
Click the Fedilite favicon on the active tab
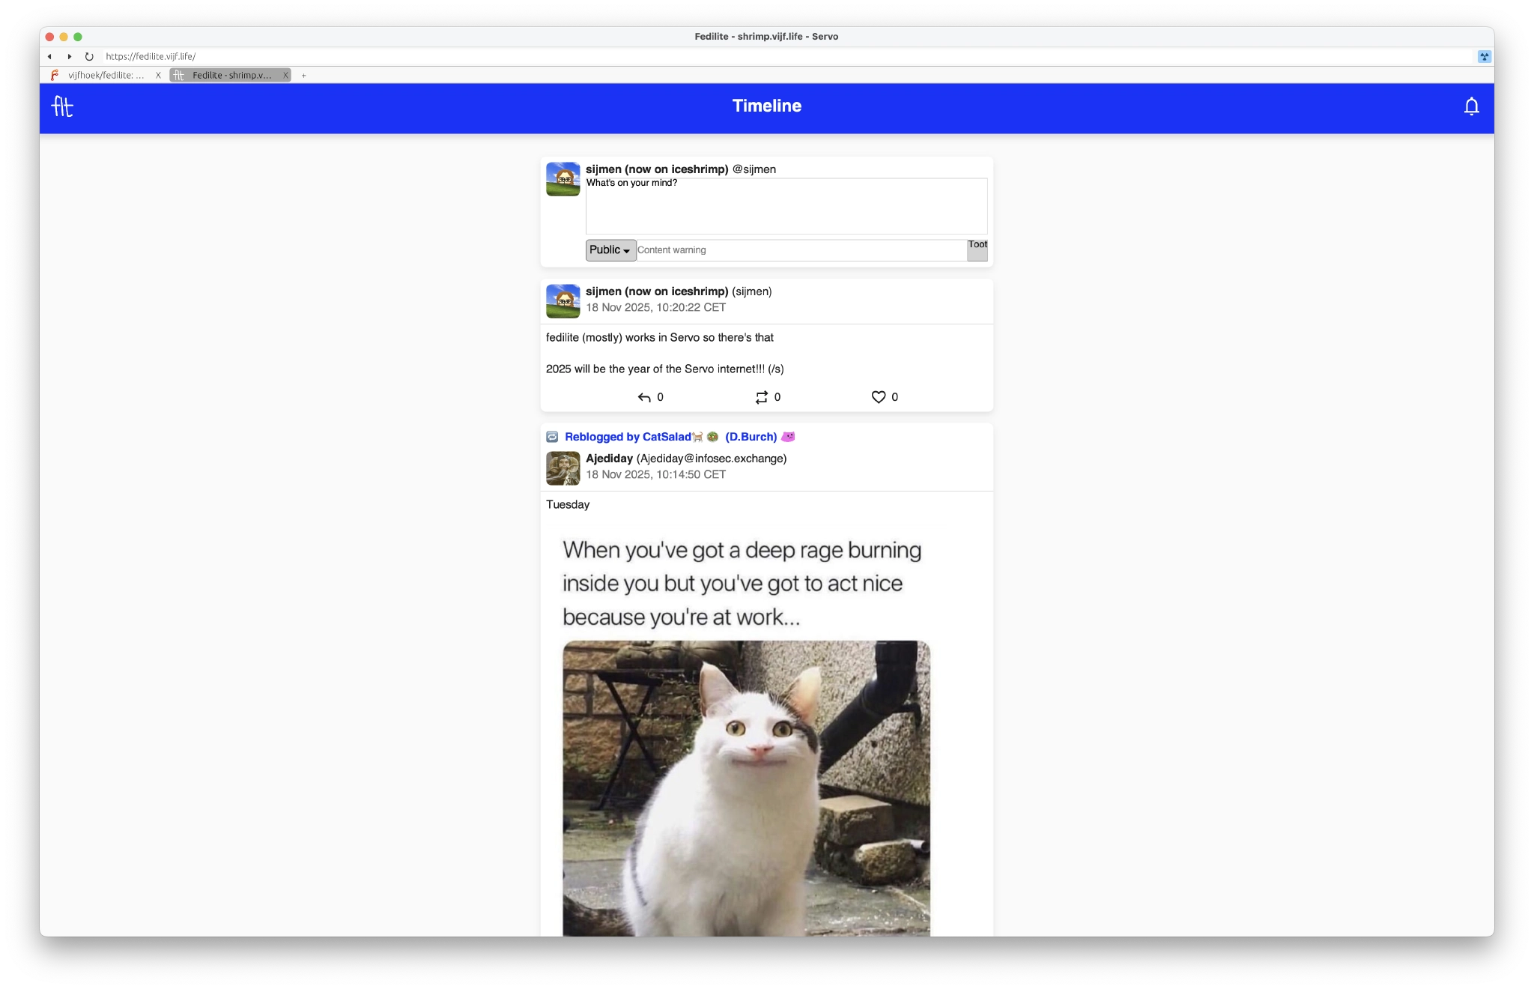click(179, 75)
